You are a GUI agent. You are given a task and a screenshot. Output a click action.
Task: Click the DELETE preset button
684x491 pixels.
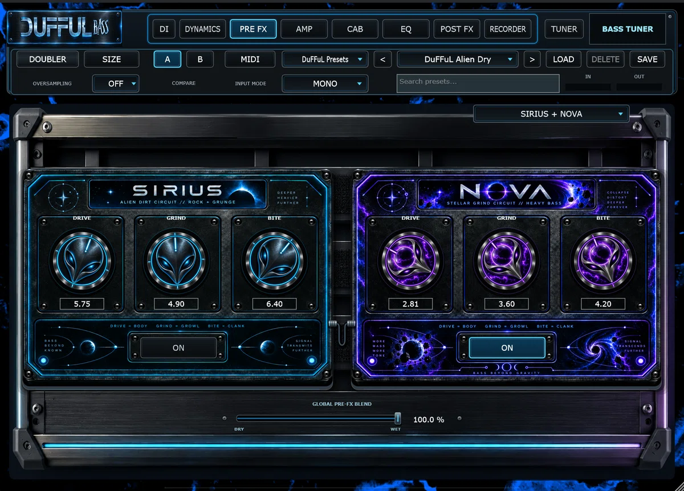(x=605, y=59)
